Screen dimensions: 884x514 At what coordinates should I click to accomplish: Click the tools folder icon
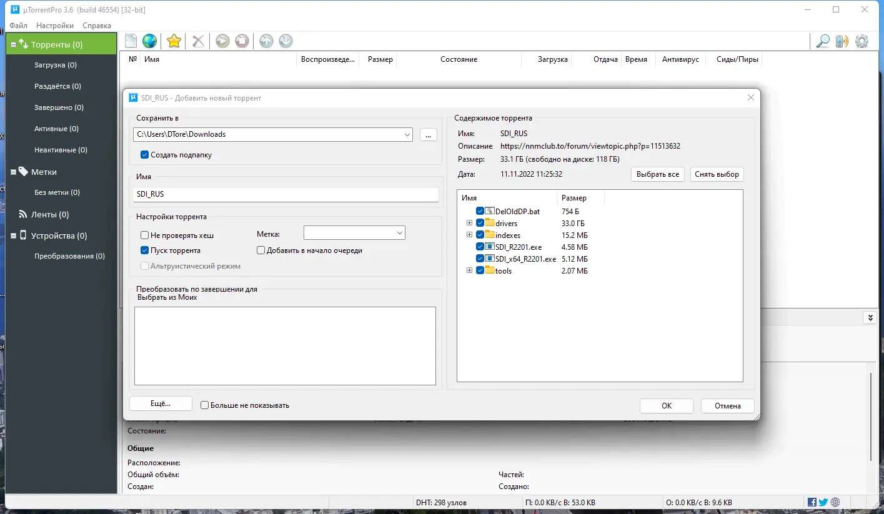pyautogui.click(x=490, y=270)
